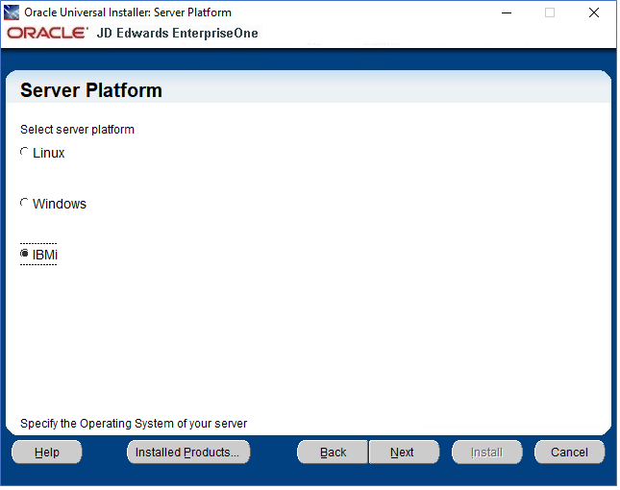Click the Oracle Universal Installer title bar icon
Screen dimensions: 620x490
(x=12, y=12)
